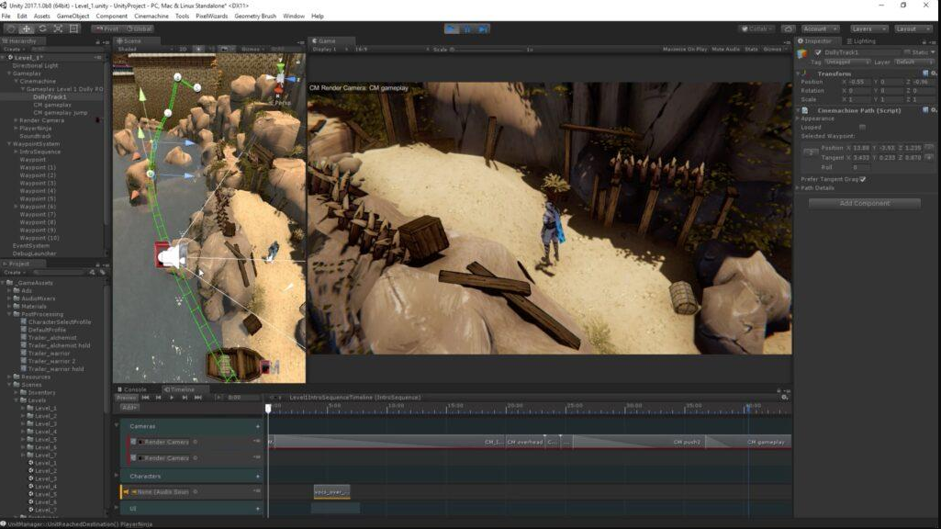The image size is (941, 529).
Task: Open the Layer Default dropdown
Action: (x=913, y=62)
